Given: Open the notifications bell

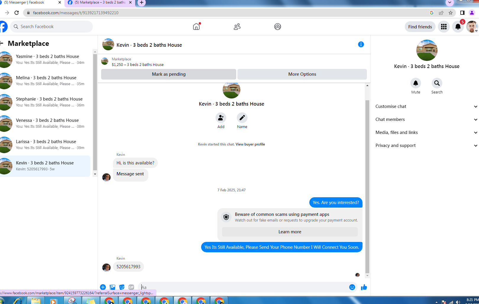Looking at the screenshot, I should tap(458, 27).
